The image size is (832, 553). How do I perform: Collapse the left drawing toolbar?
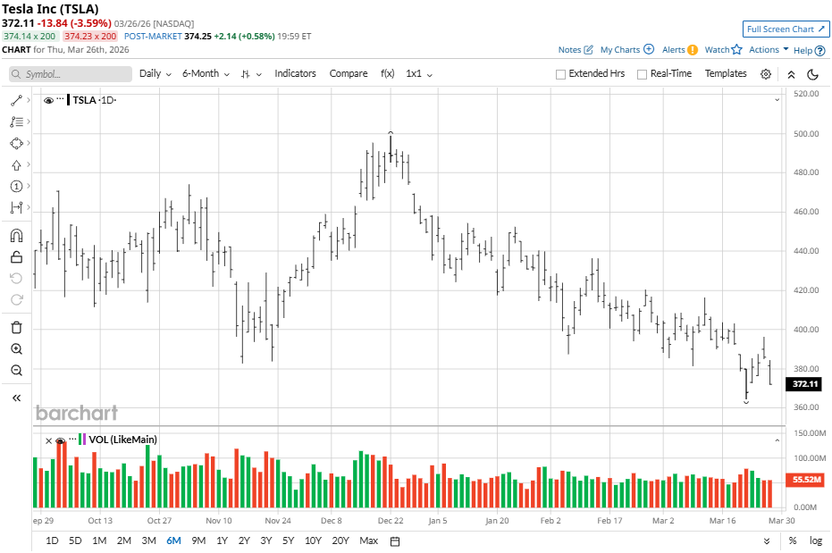(x=16, y=398)
